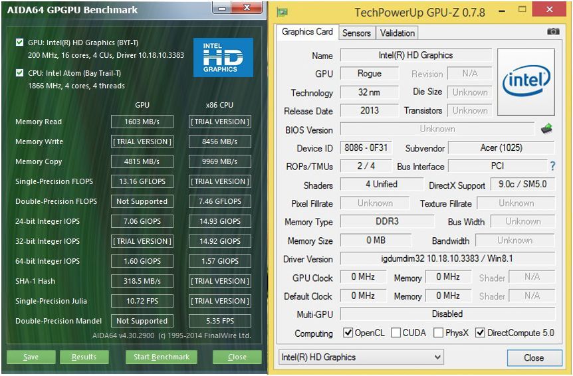573x376 pixels.
Task: Close GPU-Z with the red X
Action: pos(549,9)
